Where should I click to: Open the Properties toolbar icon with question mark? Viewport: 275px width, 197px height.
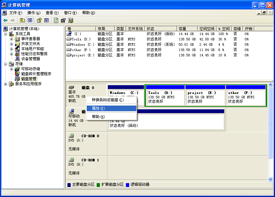coord(39,20)
